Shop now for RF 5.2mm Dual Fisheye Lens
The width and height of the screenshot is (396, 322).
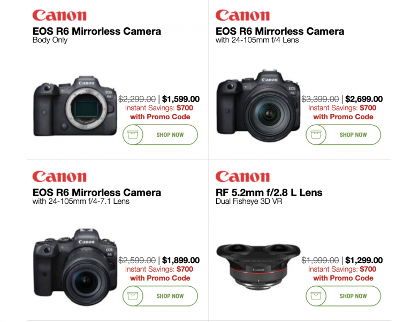coord(343,296)
